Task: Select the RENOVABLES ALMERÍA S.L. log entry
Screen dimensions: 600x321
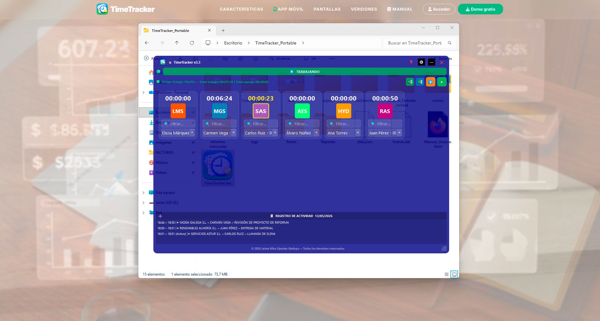Action: (215, 228)
